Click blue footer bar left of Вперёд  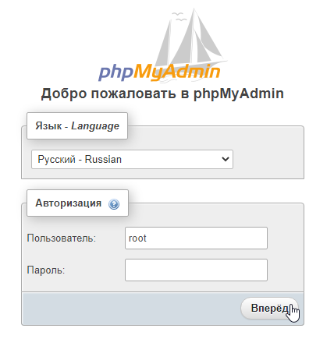[x=130, y=309]
